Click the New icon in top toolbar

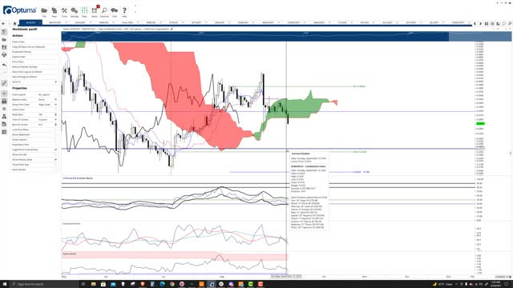(x=55, y=10)
